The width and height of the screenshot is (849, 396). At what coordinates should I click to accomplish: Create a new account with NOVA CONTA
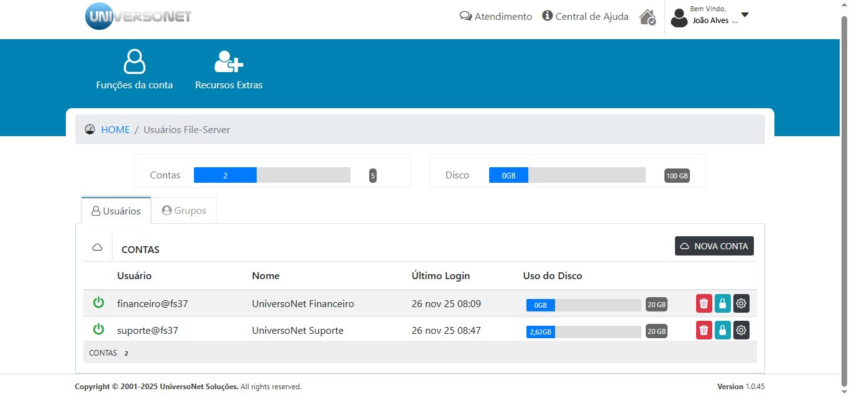point(714,246)
